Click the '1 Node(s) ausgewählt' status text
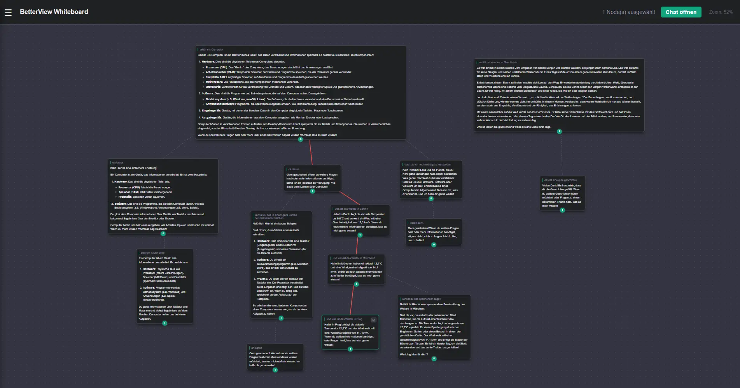The image size is (740, 388). point(628,12)
